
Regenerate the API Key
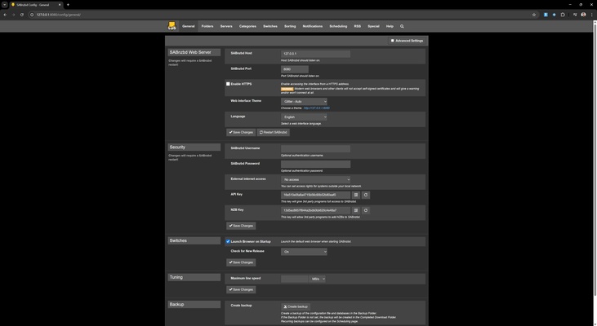click(x=366, y=195)
